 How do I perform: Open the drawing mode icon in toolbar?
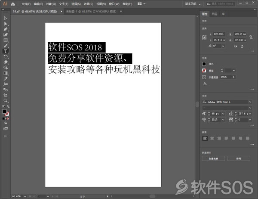point(6,123)
